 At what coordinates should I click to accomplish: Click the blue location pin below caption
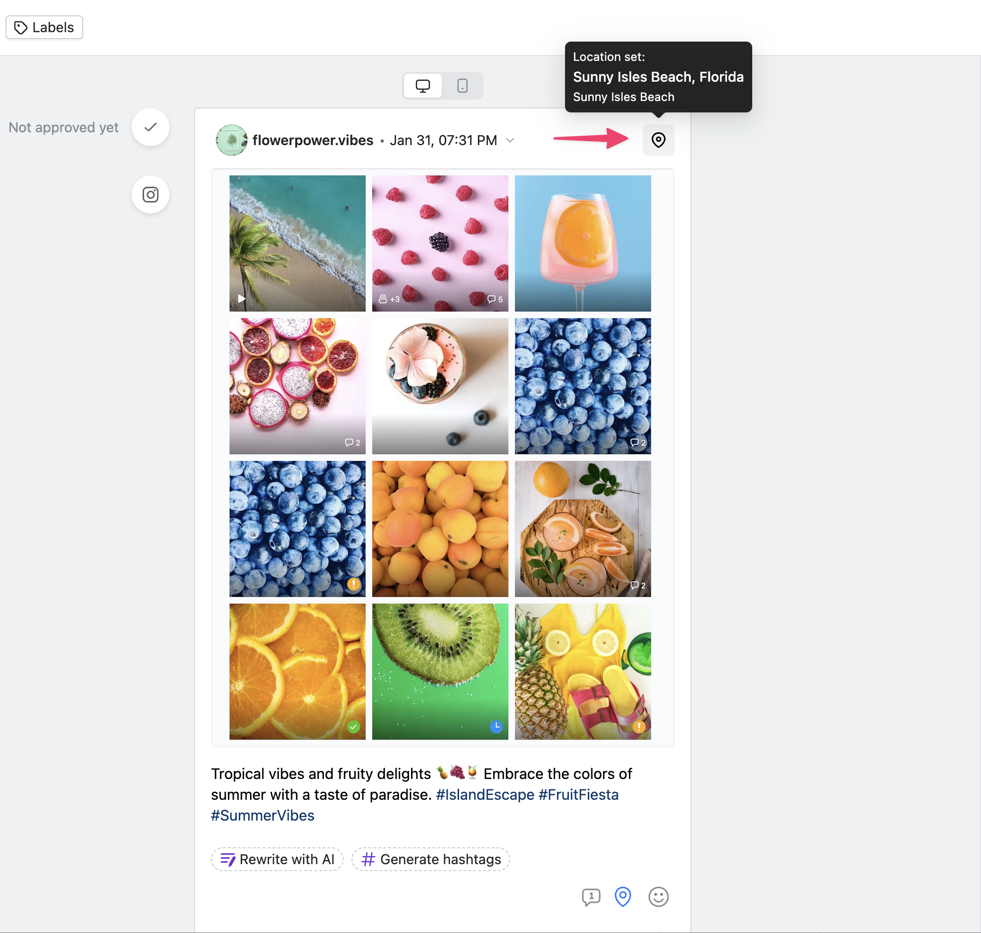pos(622,896)
